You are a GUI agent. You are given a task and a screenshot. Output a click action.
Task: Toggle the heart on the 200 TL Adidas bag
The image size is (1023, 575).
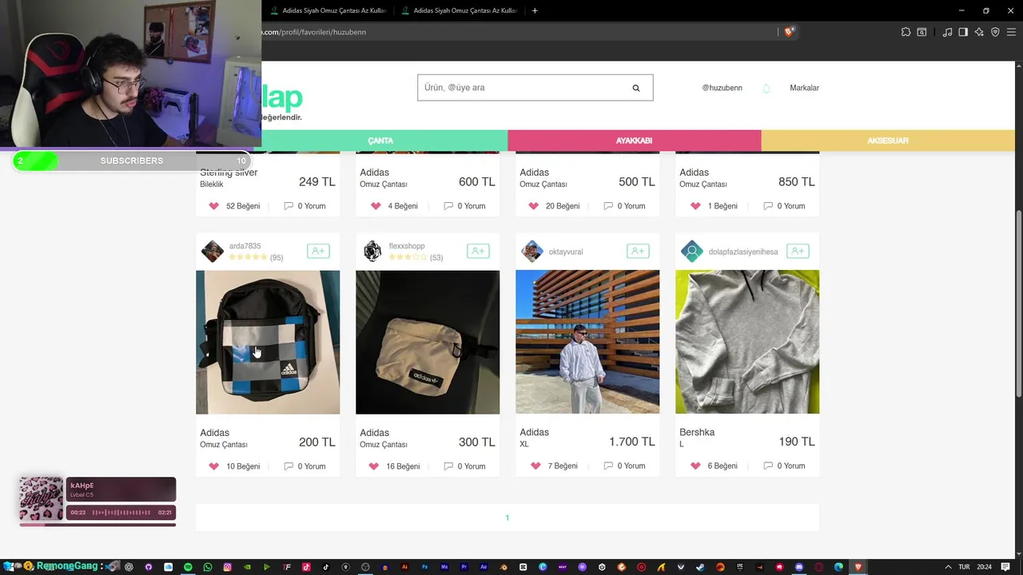213,466
